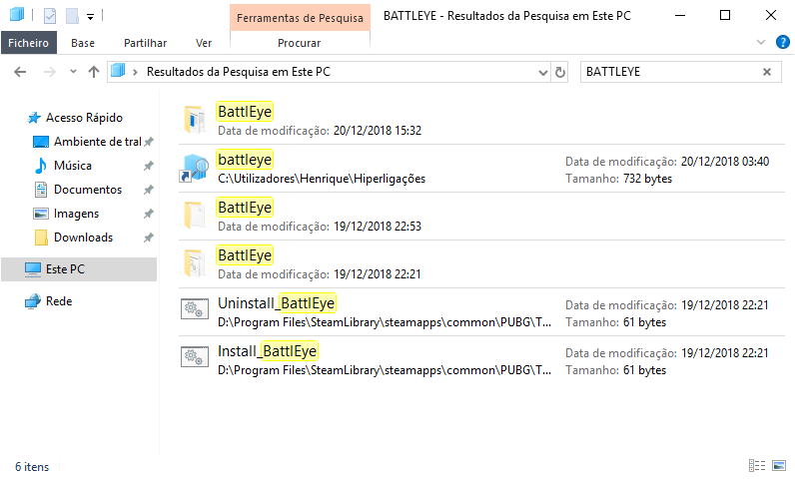Image resolution: width=795 pixels, height=479 pixels.
Task: Switch to large icons view in status bar
Action: [x=779, y=465]
